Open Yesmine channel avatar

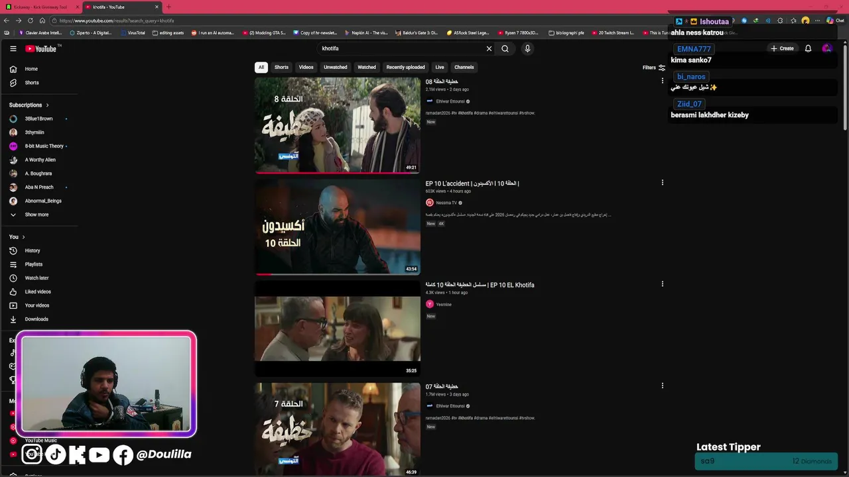tap(429, 304)
